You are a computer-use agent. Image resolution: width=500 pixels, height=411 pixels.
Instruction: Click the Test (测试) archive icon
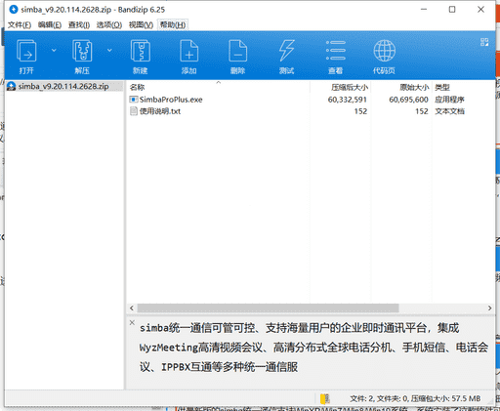(x=286, y=51)
